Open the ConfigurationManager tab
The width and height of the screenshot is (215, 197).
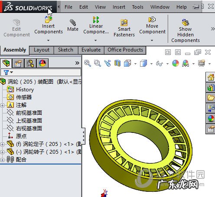[x=30, y=63]
